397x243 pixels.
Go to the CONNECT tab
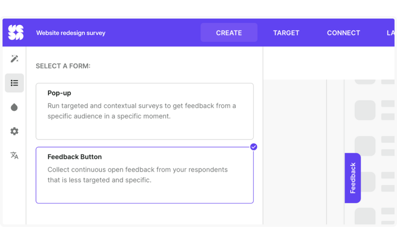pyautogui.click(x=343, y=33)
